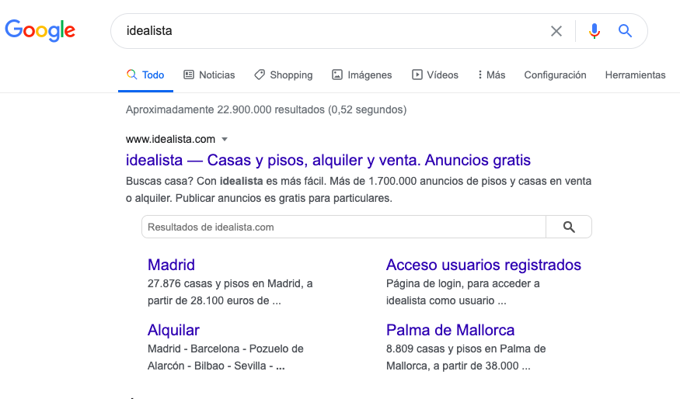Viewport: 680px width, 399px height.
Task: Open the Palma de Mallorca sitelink
Action: (x=450, y=330)
